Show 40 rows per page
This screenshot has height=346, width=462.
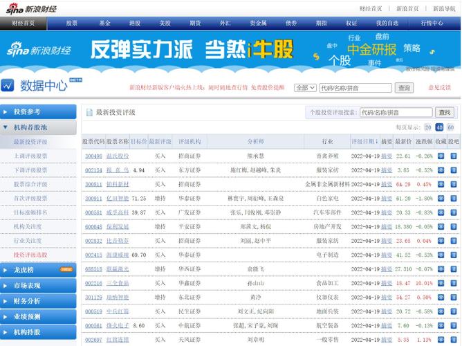(x=439, y=127)
